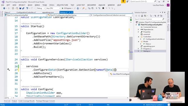Toggle a bookmark with the bookmark icon
The width and height of the screenshot is (188, 106).
[x=103, y=8]
